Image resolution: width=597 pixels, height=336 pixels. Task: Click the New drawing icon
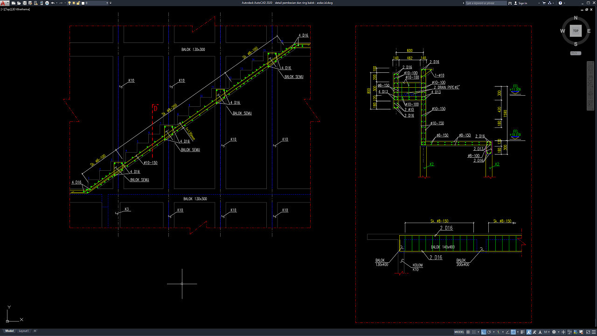tap(13, 3)
